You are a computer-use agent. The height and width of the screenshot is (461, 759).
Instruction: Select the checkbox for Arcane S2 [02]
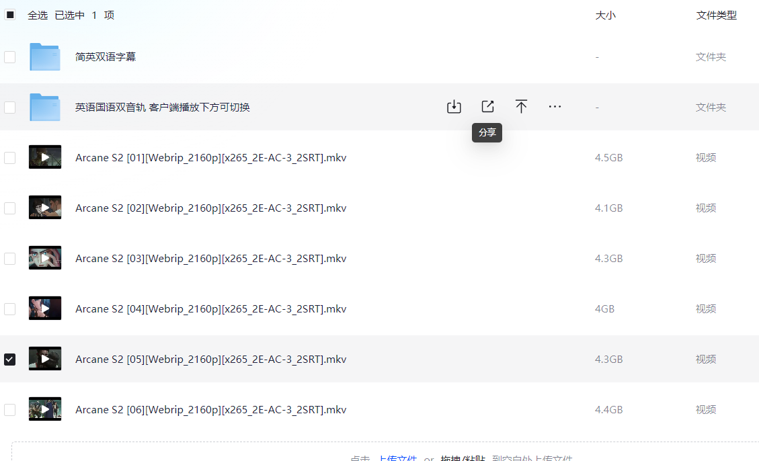[x=9, y=208]
